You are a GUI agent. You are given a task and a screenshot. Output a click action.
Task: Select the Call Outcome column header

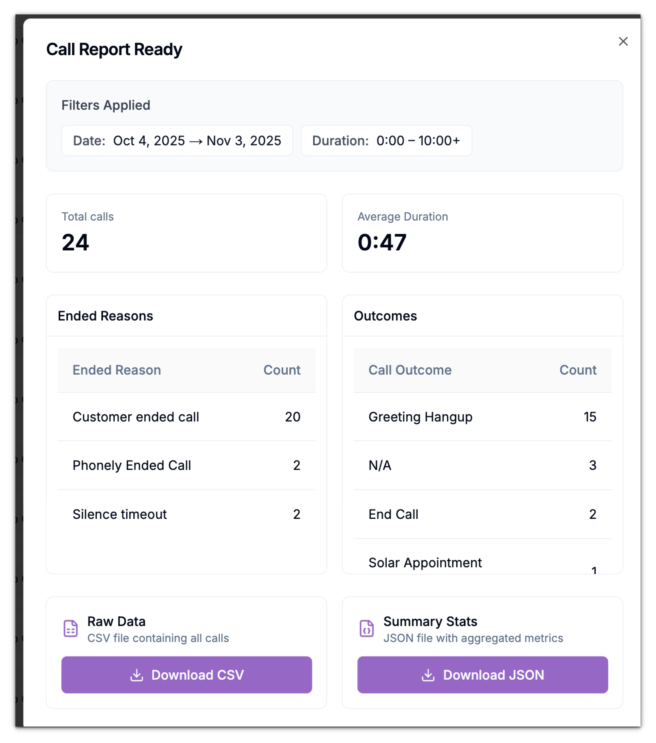pos(410,370)
